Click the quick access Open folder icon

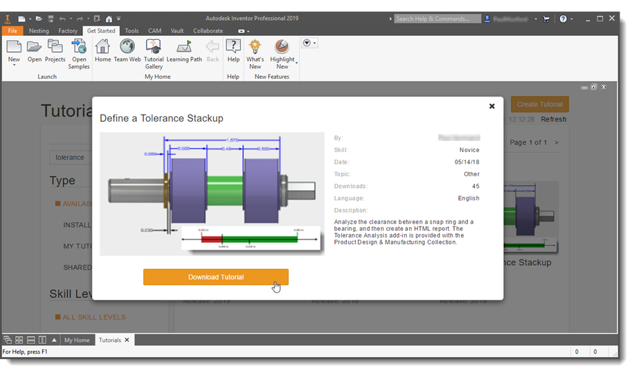tap(39, 19)
